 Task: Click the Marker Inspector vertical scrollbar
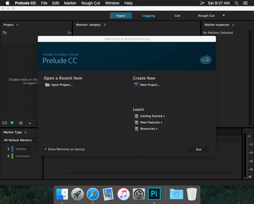pyautogui.click(x=250, y=78)
